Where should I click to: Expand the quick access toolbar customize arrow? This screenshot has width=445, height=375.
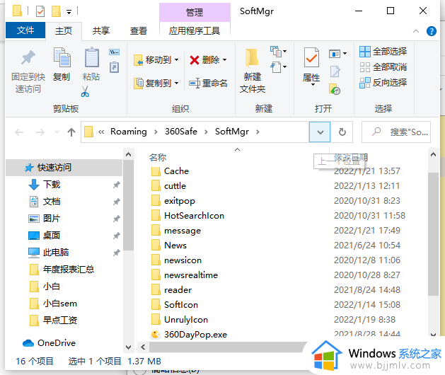[x=69, y=11]
